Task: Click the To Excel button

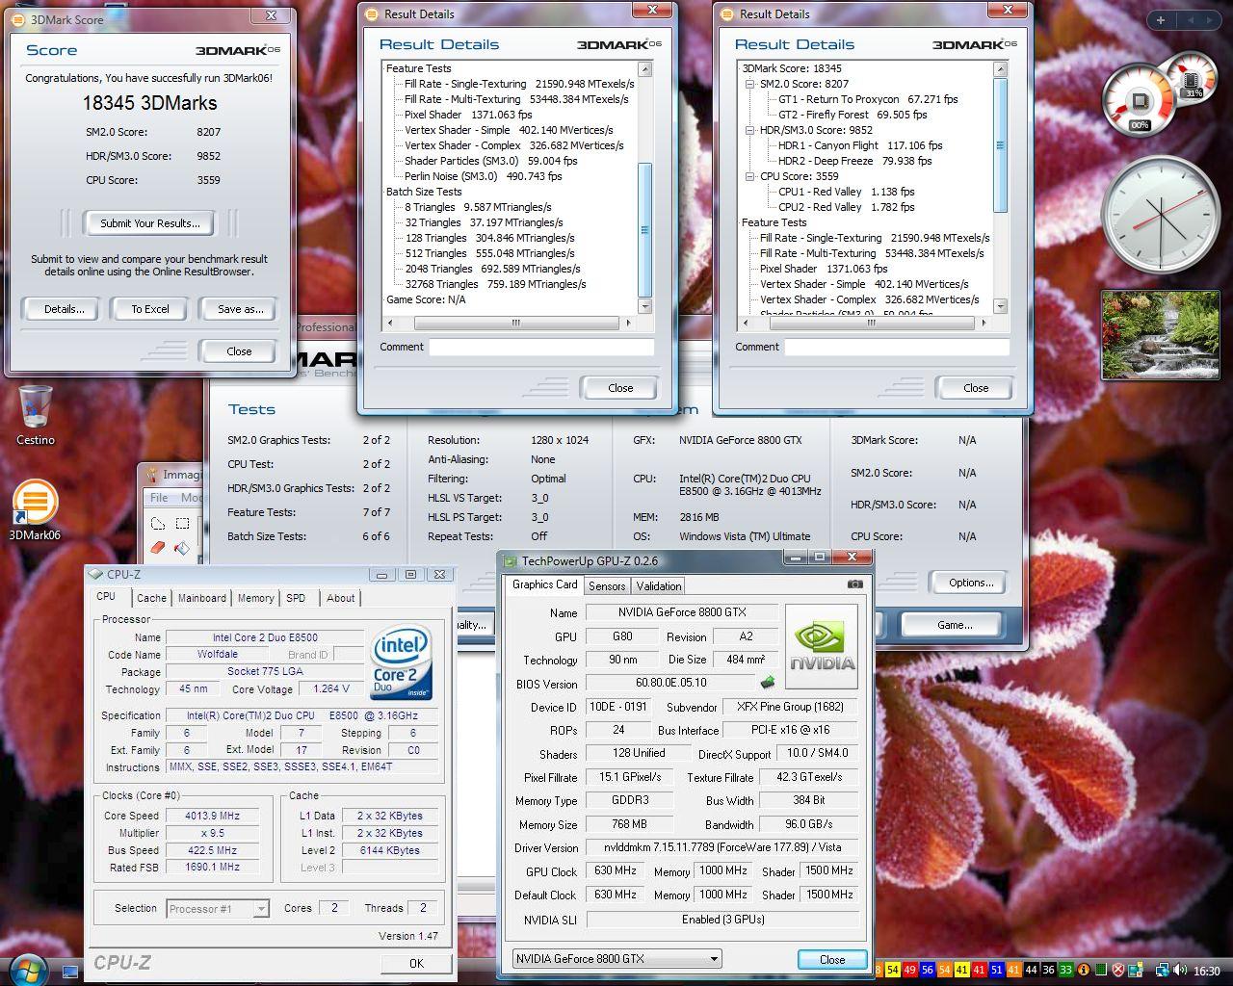Action: [x=150, y=309]
